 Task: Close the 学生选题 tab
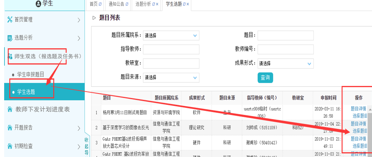tap(188, 4)
